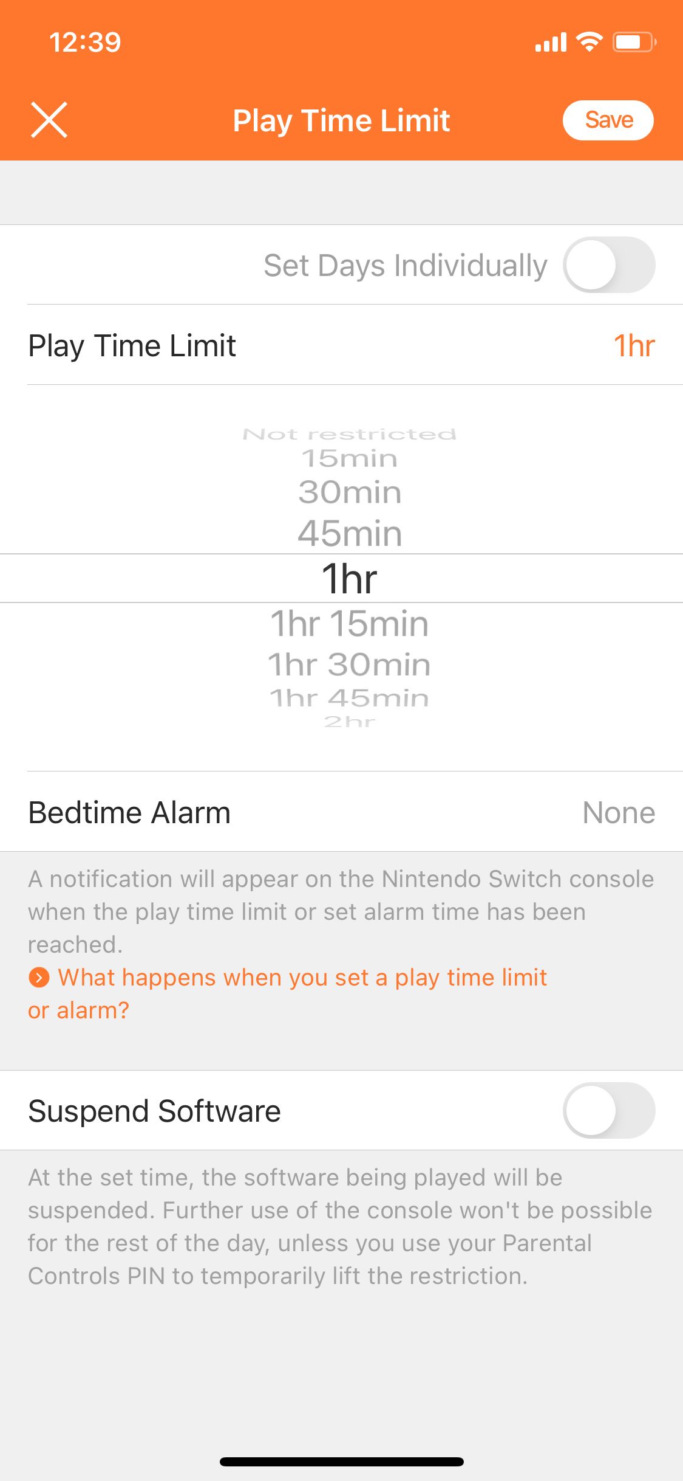
Task: Choose the 15min picker option
Action: click(350, 458)
